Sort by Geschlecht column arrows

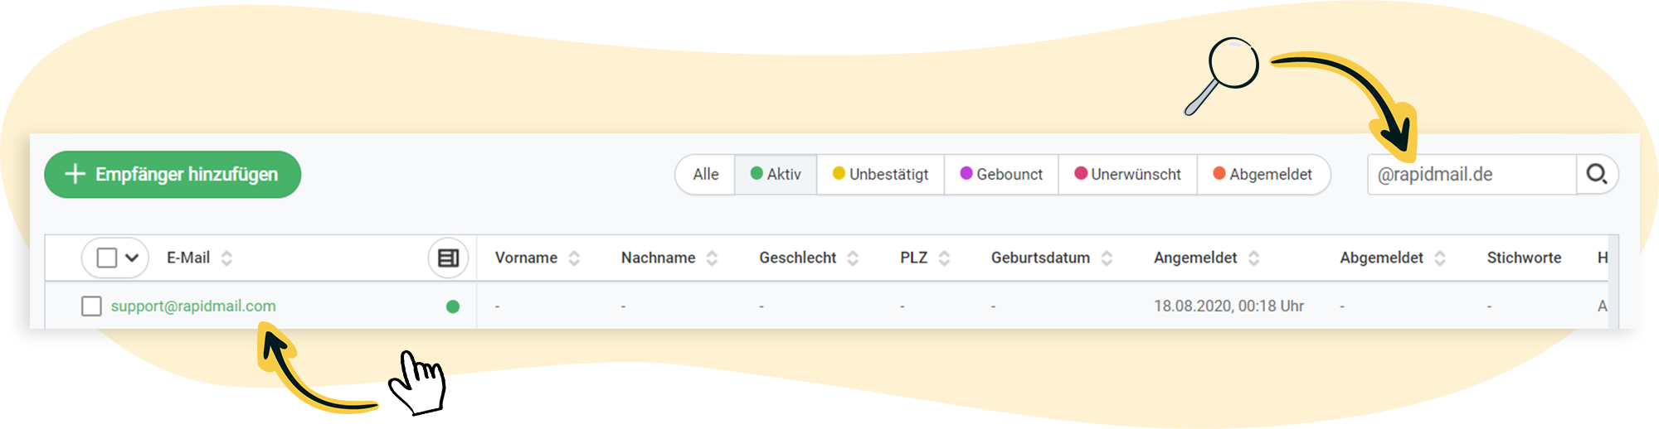coord(853,258)
